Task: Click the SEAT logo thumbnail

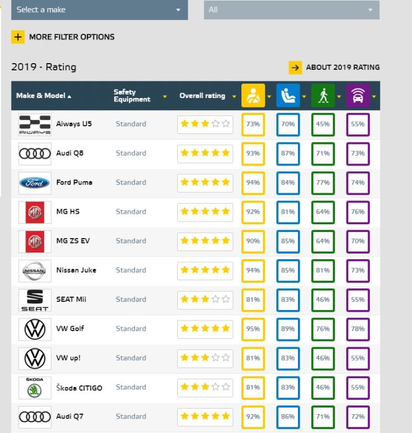Action: click(x=35, y=300)
